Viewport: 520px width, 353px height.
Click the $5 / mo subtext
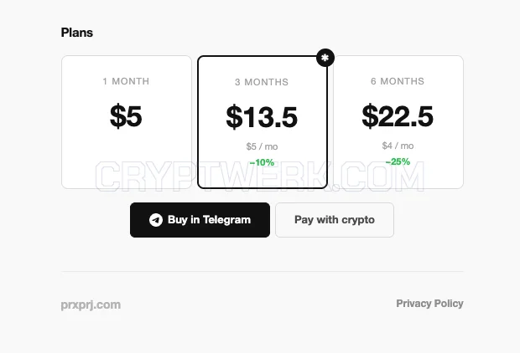pyautogui.click(x=262, y=146)
